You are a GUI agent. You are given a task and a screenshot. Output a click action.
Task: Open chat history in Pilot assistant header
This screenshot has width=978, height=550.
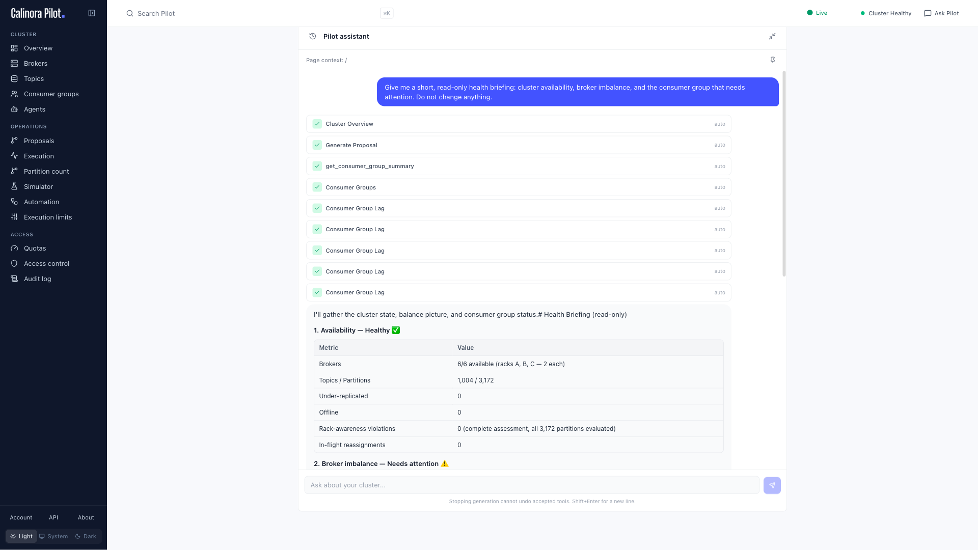click(x=313, y=36)
